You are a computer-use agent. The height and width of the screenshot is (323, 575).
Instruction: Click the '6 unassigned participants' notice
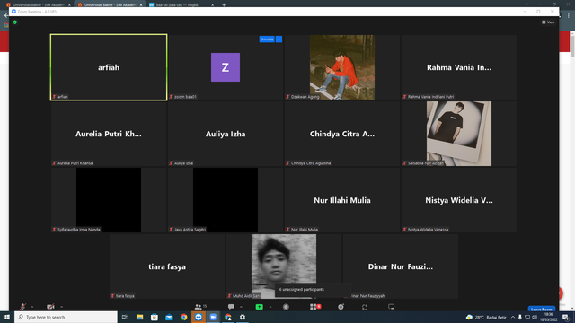pyautogui.click(x=313, y=289)
